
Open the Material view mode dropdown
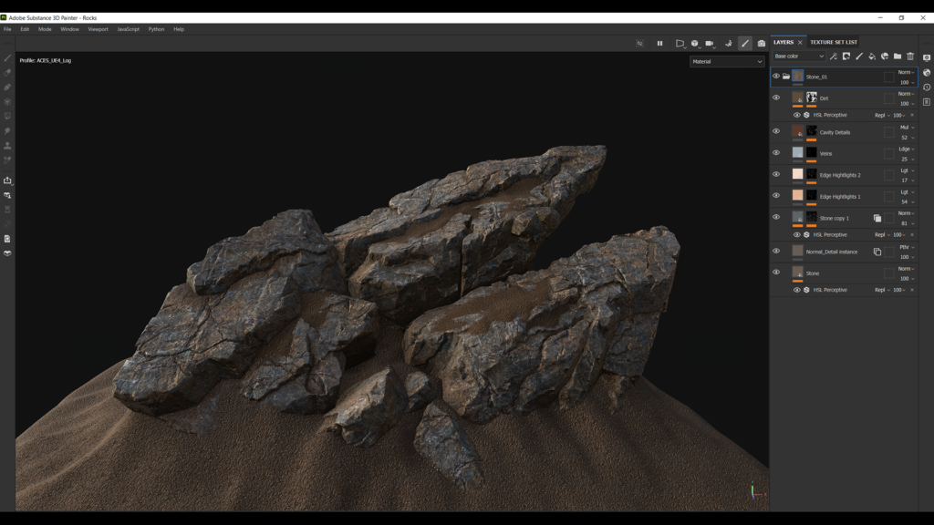(x=728, y=61)
